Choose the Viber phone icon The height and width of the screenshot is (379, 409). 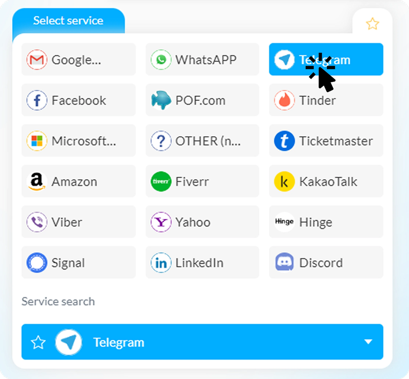click(37, 222)
